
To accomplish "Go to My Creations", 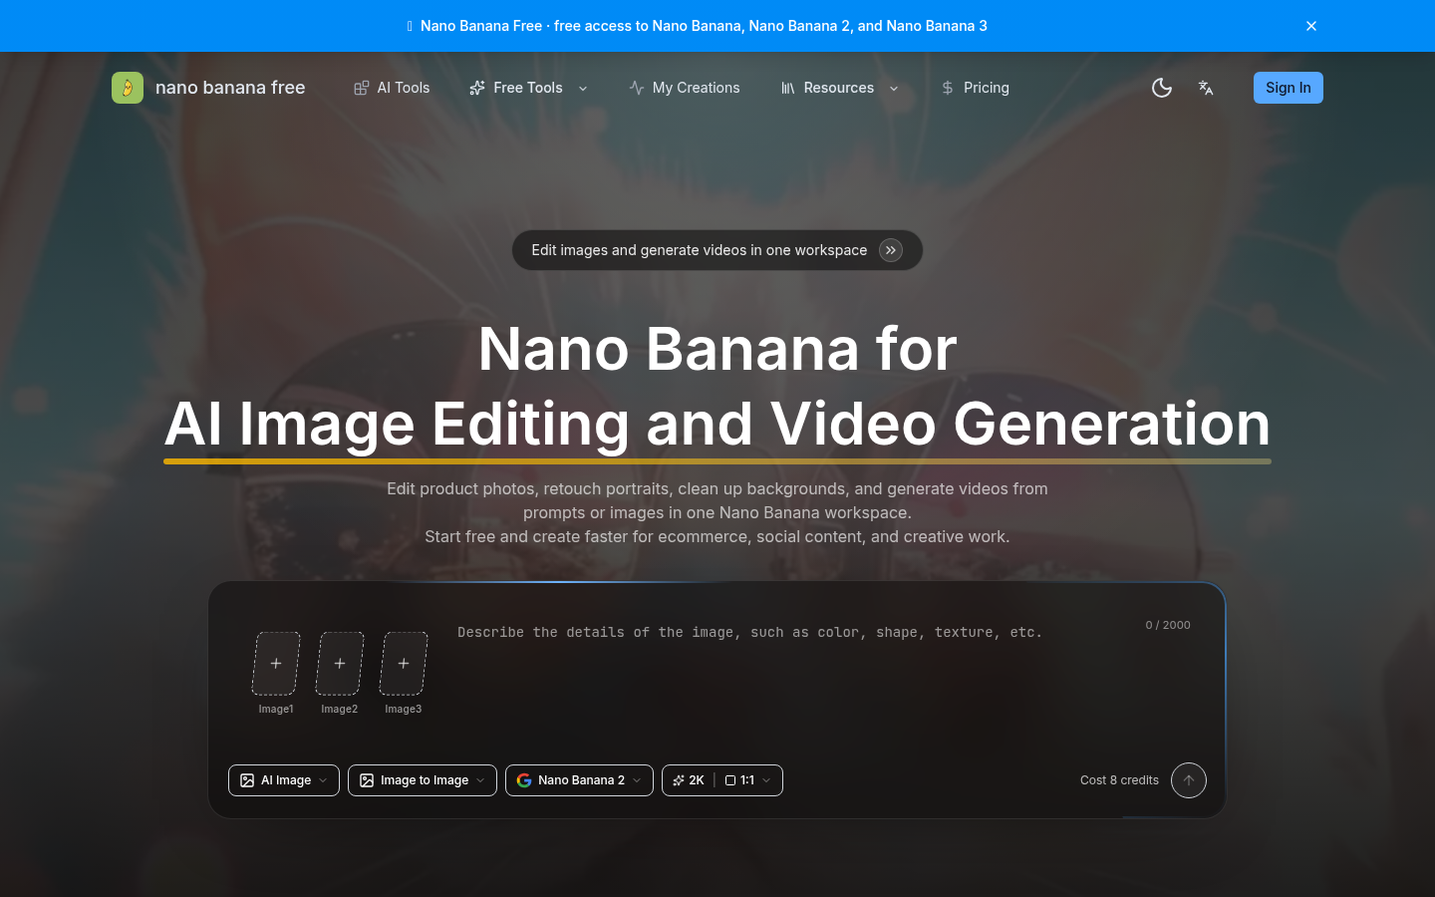I will [x=685, y=88].
